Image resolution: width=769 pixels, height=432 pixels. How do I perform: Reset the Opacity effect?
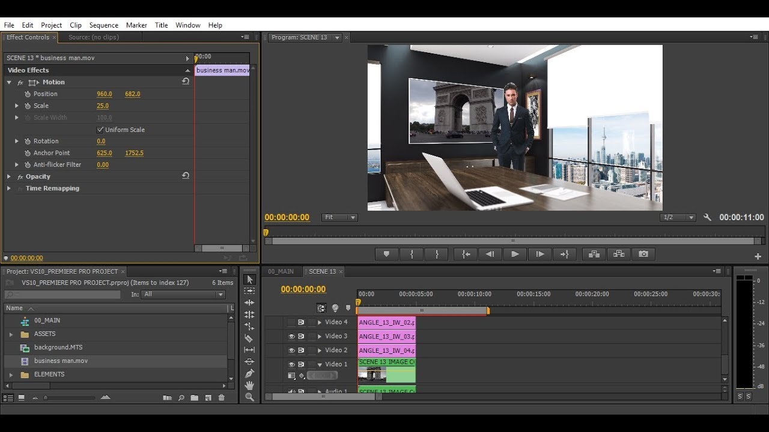coord(186,176)
